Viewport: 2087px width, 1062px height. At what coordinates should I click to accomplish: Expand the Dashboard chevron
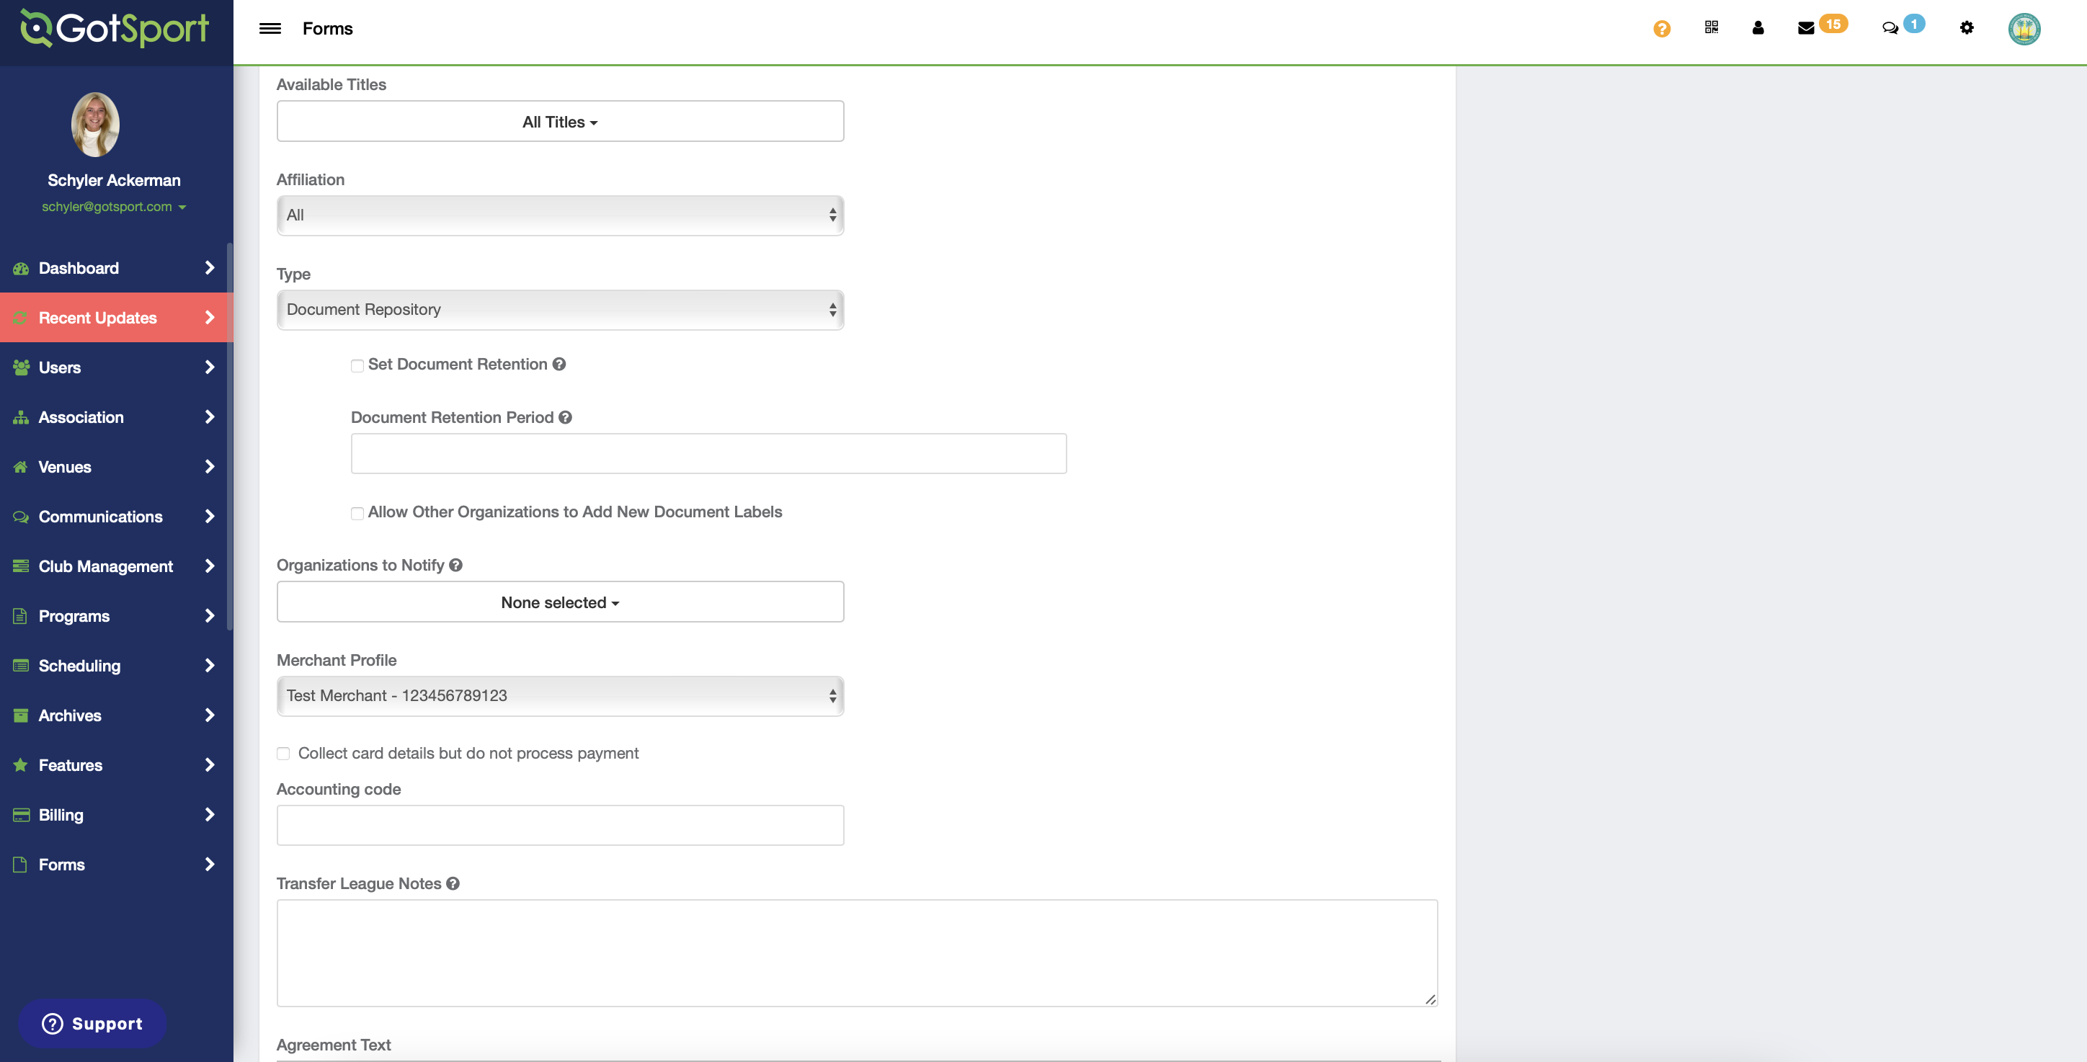click(x=210, y=268)
